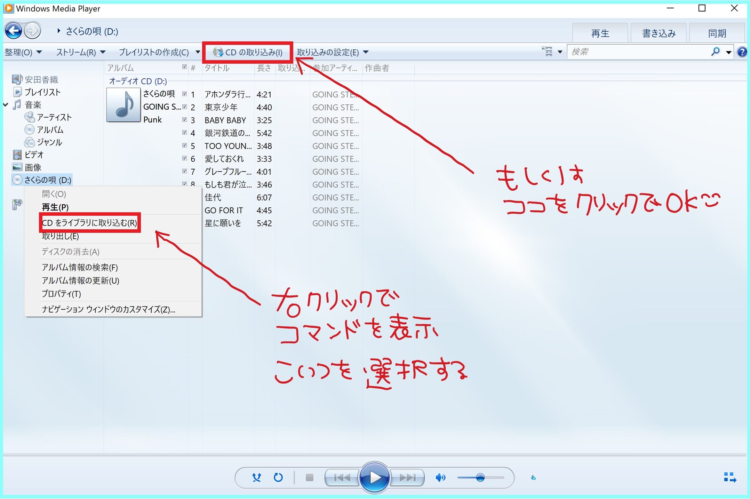Click the さくらの唄 (D:) breadcrumb link

pos(92,31)
